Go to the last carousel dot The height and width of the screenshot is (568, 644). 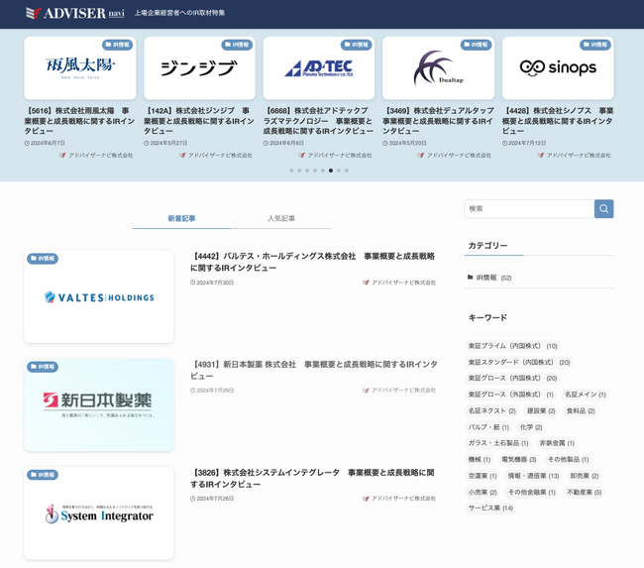[347, 170]
